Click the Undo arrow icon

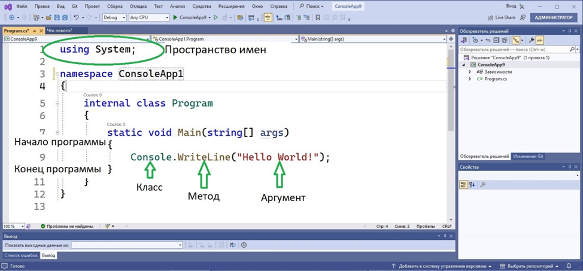point(76,18)
